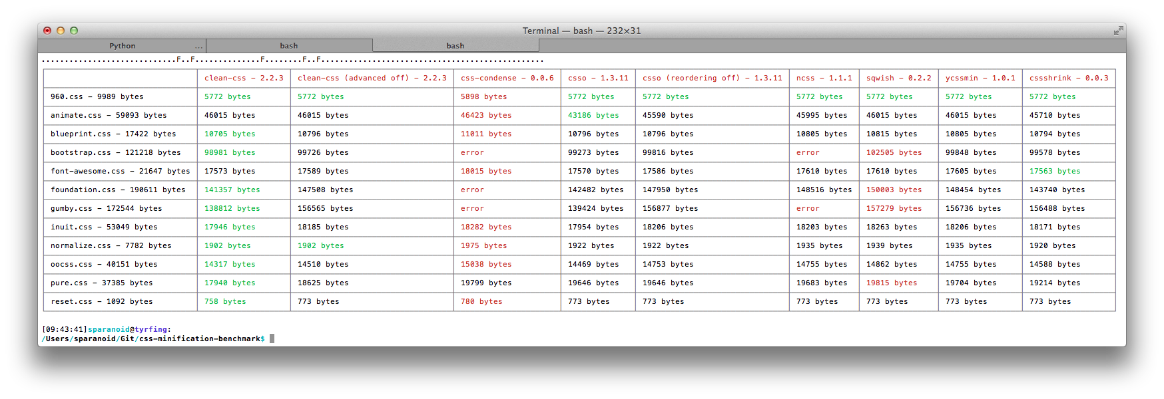Click the dotted test-progress output line
This screenshot has width=1164, height=399.
click(293, 60)
